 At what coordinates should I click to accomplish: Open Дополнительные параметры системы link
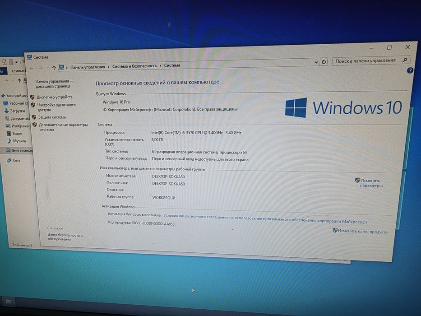tap(63, 127)
